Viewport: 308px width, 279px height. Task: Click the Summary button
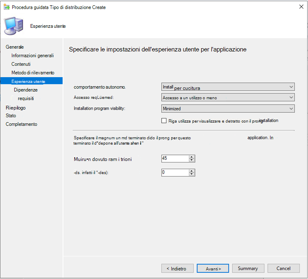click(x=248, y=268)
